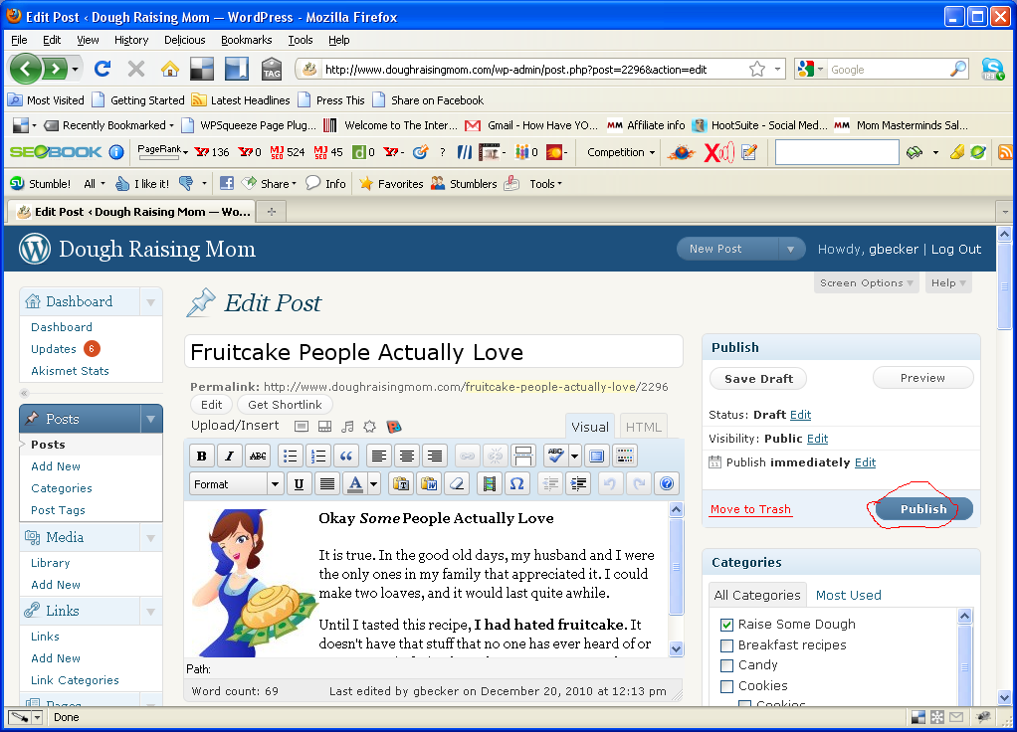Bookmark this page with star icon
Viewport: 1017px width, 732px height.
coord(757,69)
